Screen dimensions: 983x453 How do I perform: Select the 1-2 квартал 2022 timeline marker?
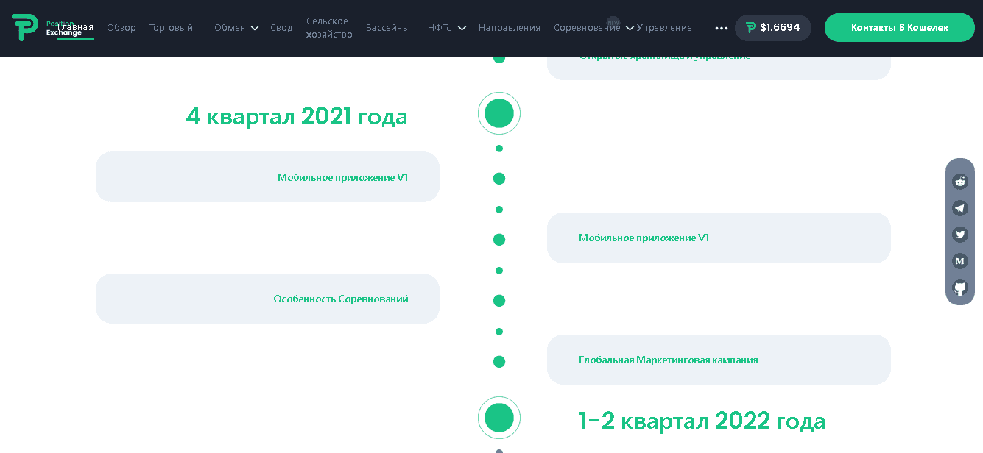pyautogui.click(x=499, y=418)
